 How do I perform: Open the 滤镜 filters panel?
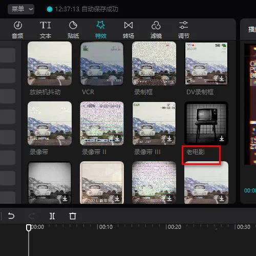(156, 30)
